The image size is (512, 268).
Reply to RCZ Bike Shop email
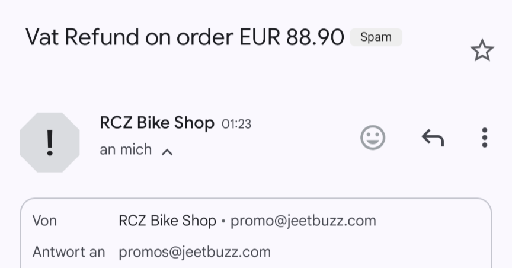pyautogui.click(x=433, y=138)
